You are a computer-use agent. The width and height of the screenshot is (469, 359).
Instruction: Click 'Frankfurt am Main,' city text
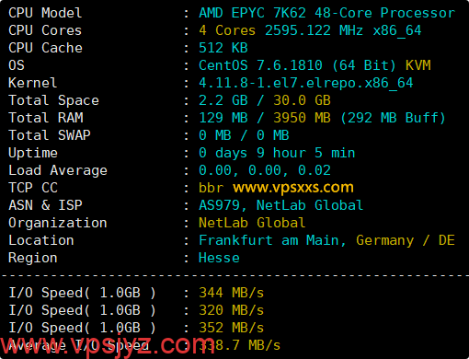272,240
